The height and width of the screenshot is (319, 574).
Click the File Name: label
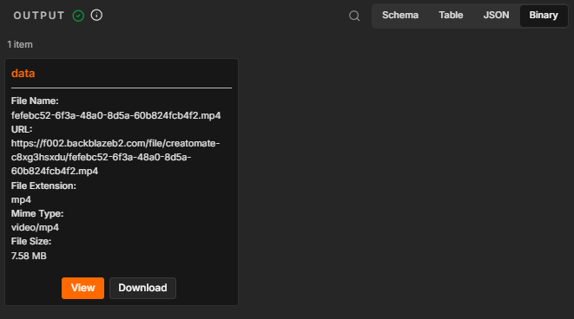(x=35, y=101)
